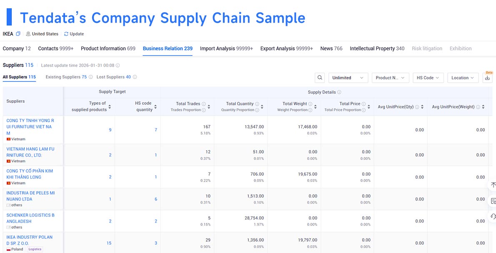Open the Product N... filter dropdown

click(391, 78)
